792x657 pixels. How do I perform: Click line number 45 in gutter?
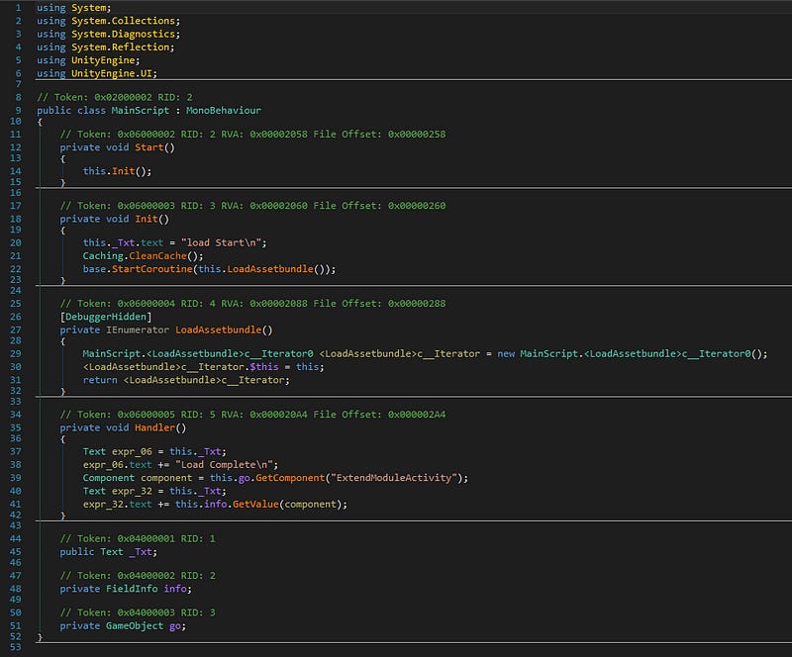coord(16,552)
